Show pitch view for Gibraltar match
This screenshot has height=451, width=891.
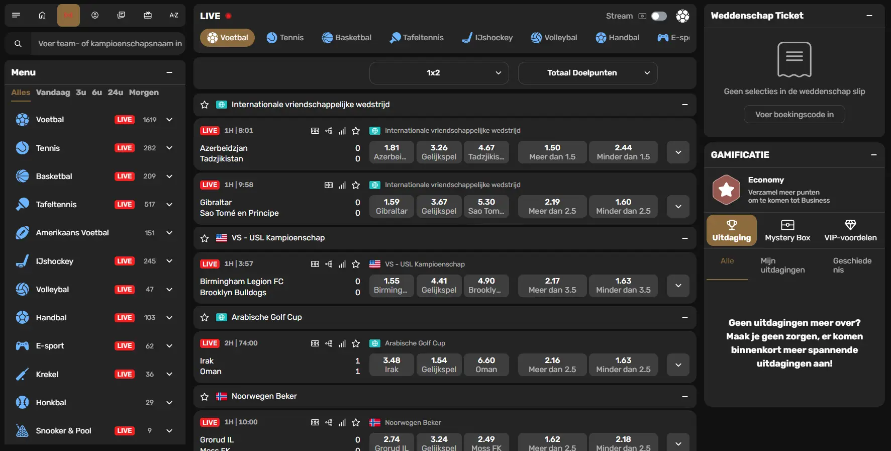coord(329,185)
